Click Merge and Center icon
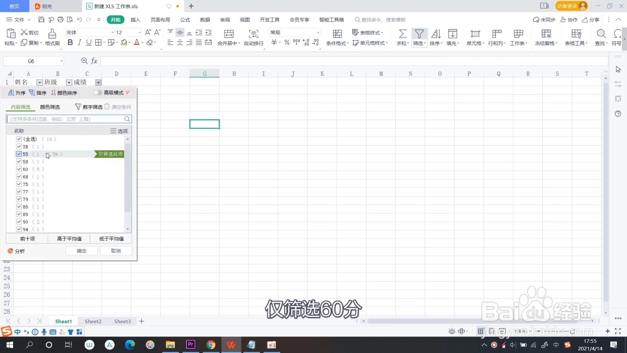The image size is (627, 353). point(229,34)
